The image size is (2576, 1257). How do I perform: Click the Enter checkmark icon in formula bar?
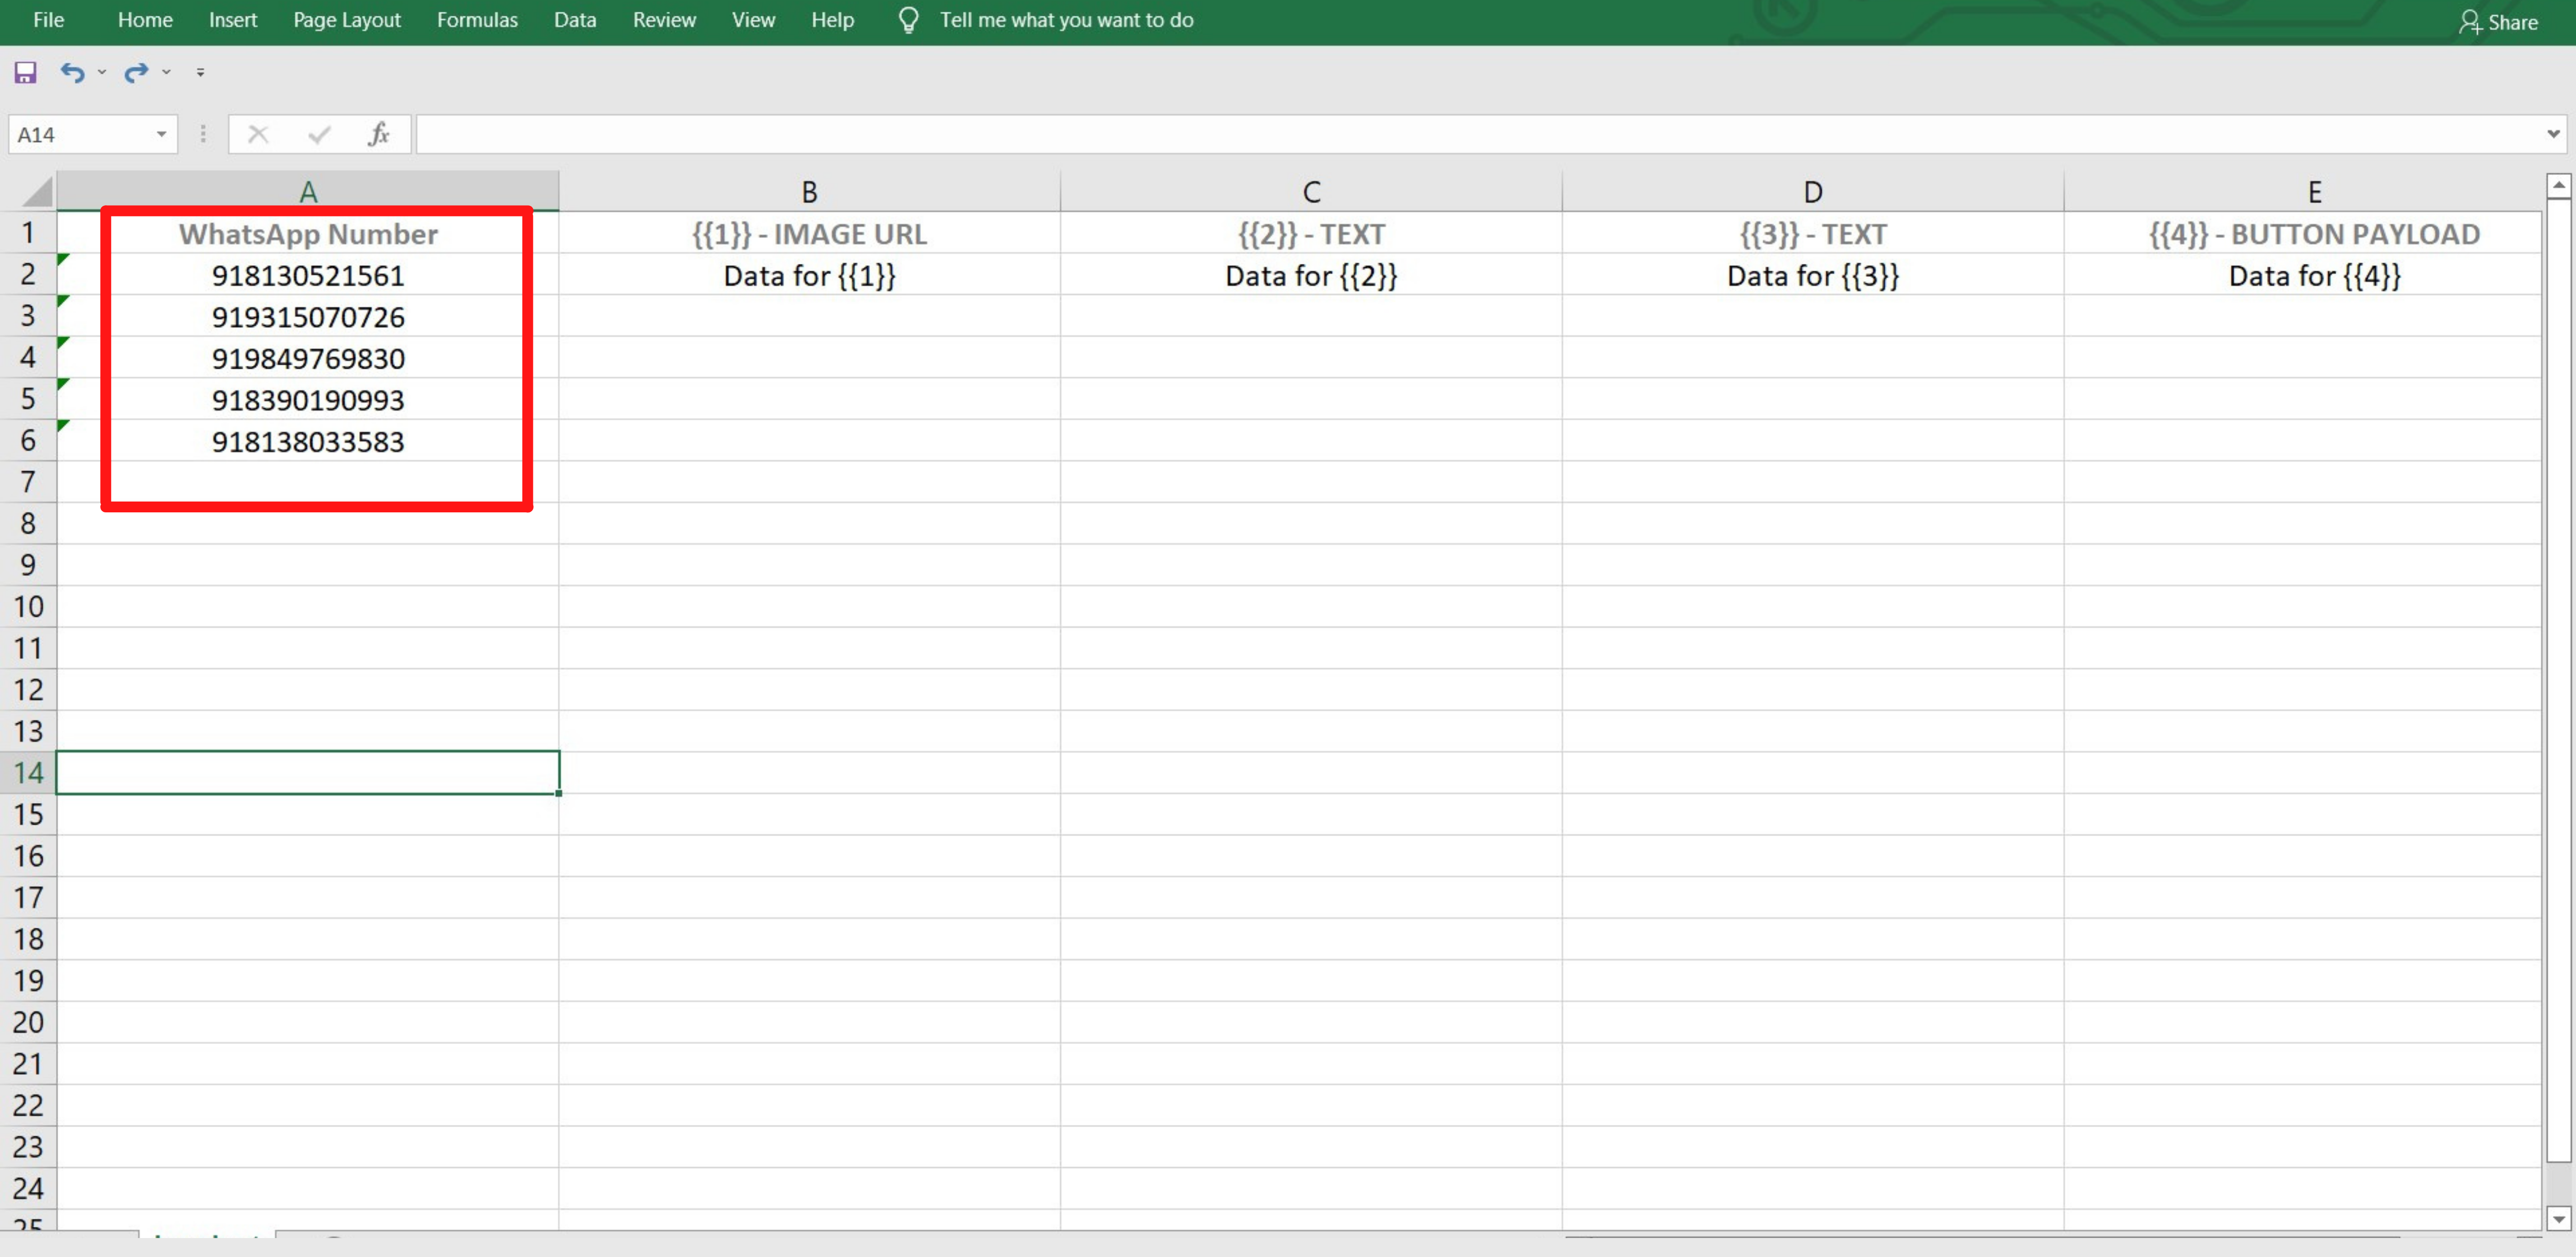[319, 134]
